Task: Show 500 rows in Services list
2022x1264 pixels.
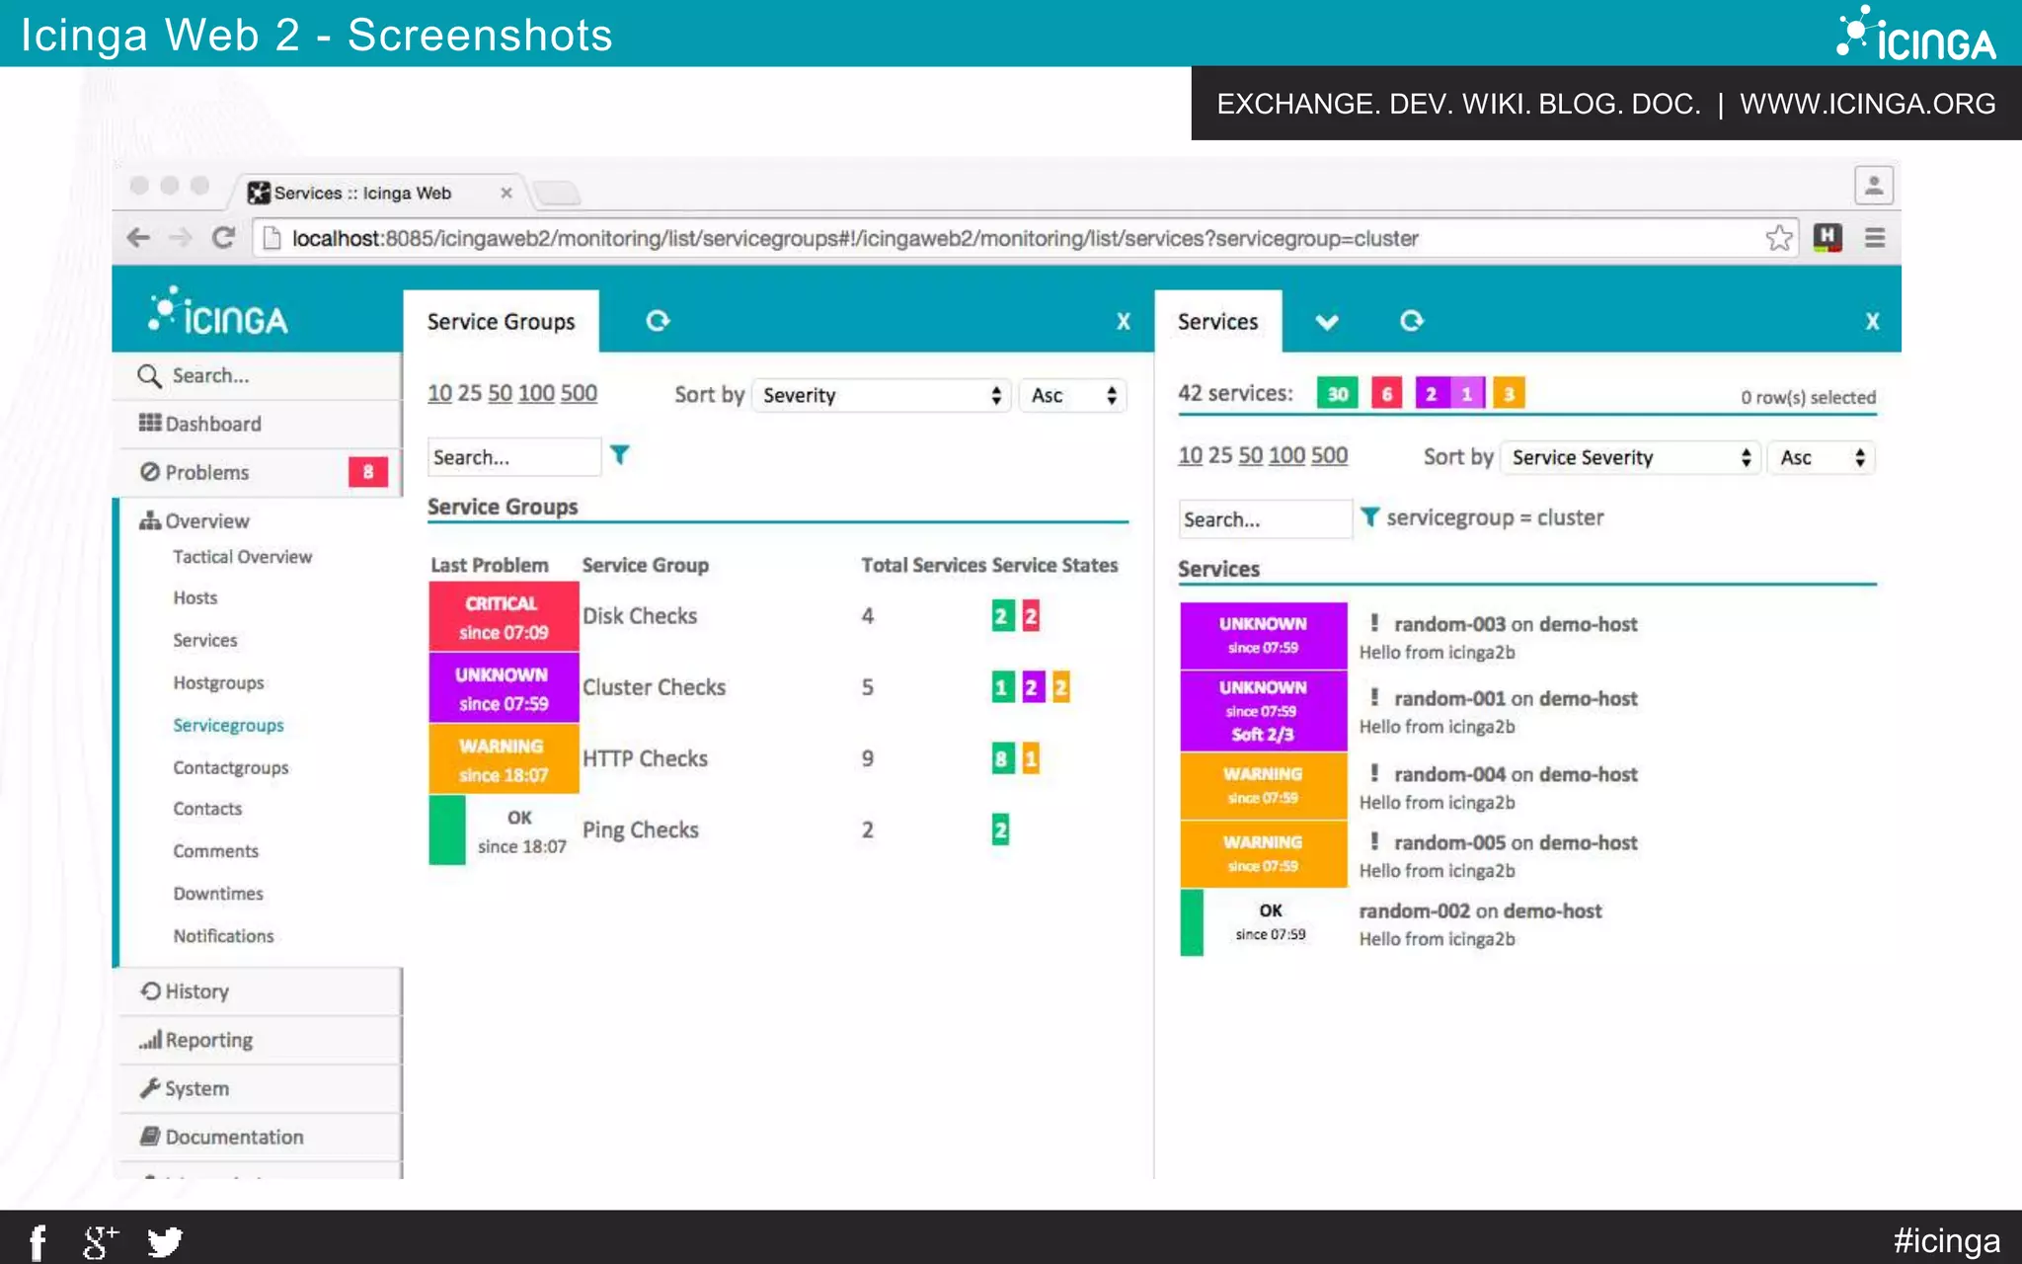Action: [x=1329, y=456]
